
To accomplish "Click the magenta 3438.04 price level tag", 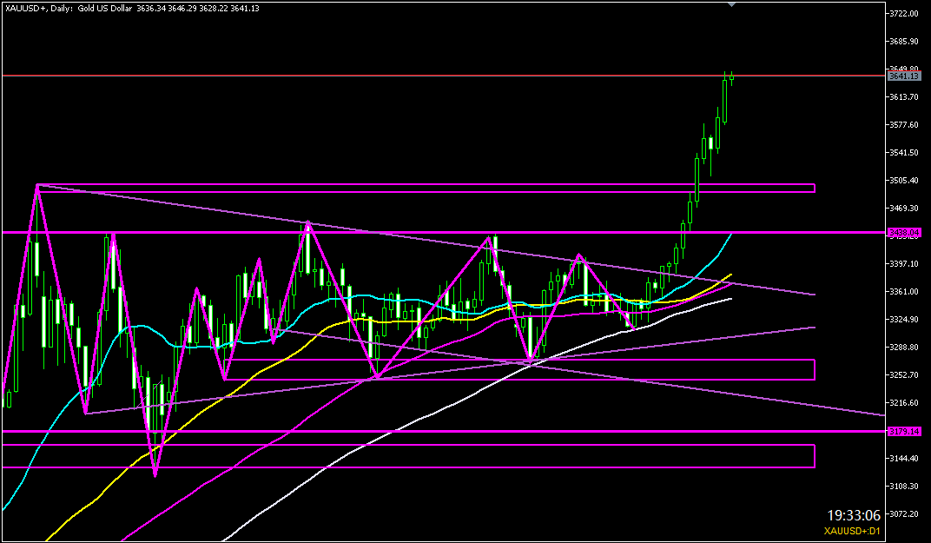I will (x=903, y=233).
